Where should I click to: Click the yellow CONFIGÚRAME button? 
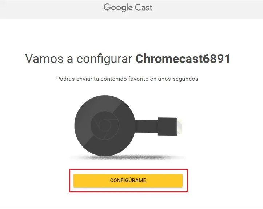128,181
